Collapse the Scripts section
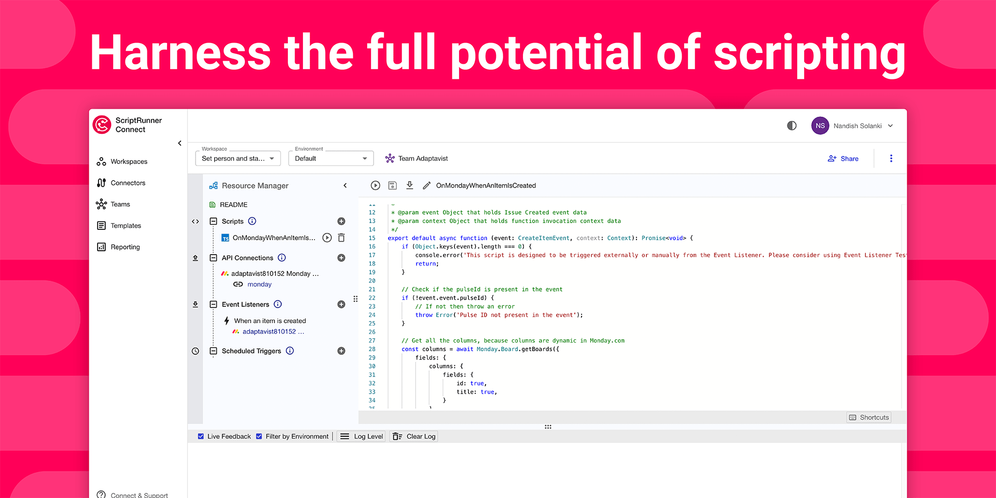Screen dimensions: 996x498 pyautogui.click(x=213, y=221)
